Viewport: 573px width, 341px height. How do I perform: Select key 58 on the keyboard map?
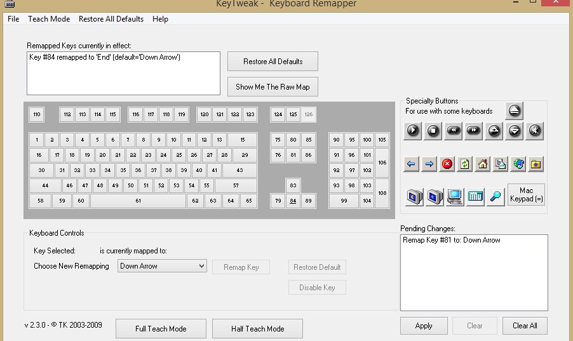(x=40, y=201)
